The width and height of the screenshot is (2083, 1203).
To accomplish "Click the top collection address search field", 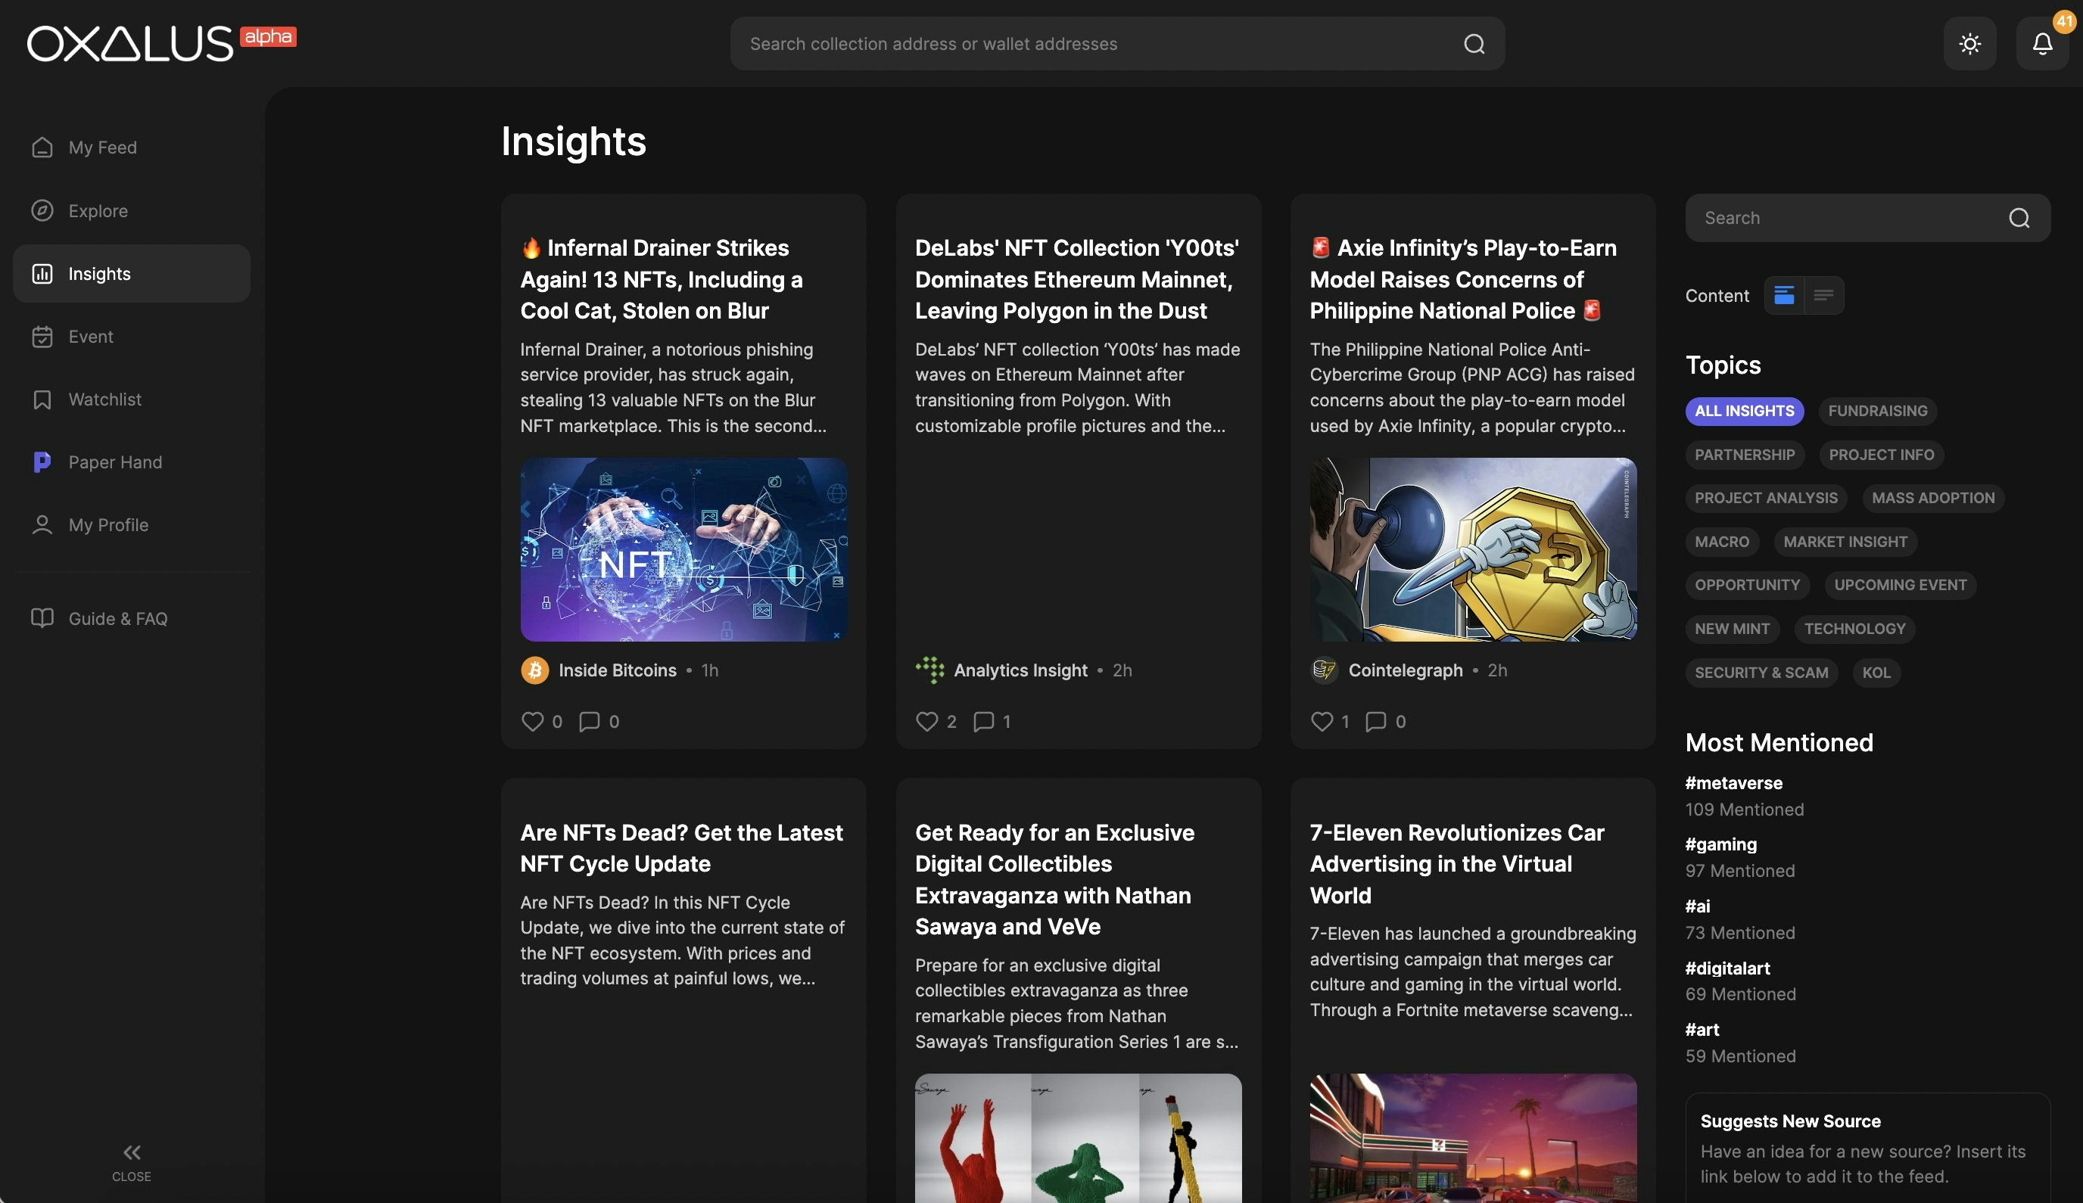I will coord(1116,44).
